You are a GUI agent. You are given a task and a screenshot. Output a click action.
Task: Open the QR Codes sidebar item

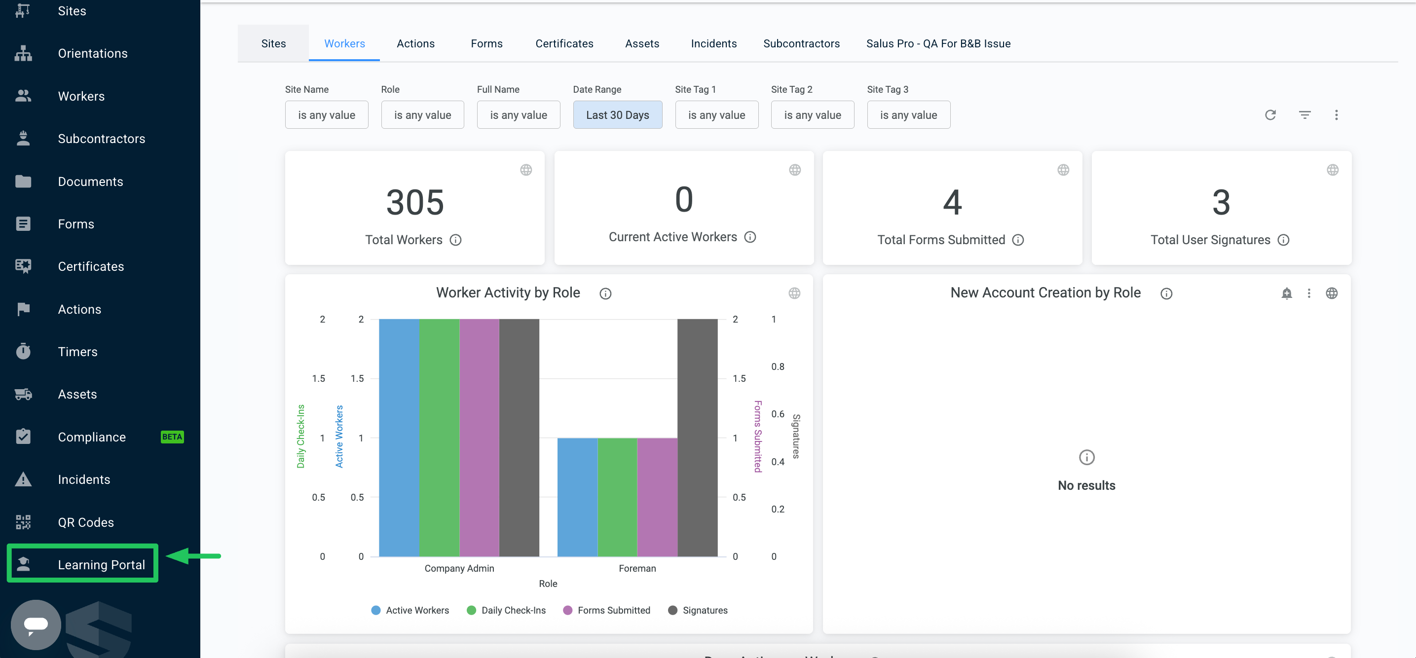point(86,522)
